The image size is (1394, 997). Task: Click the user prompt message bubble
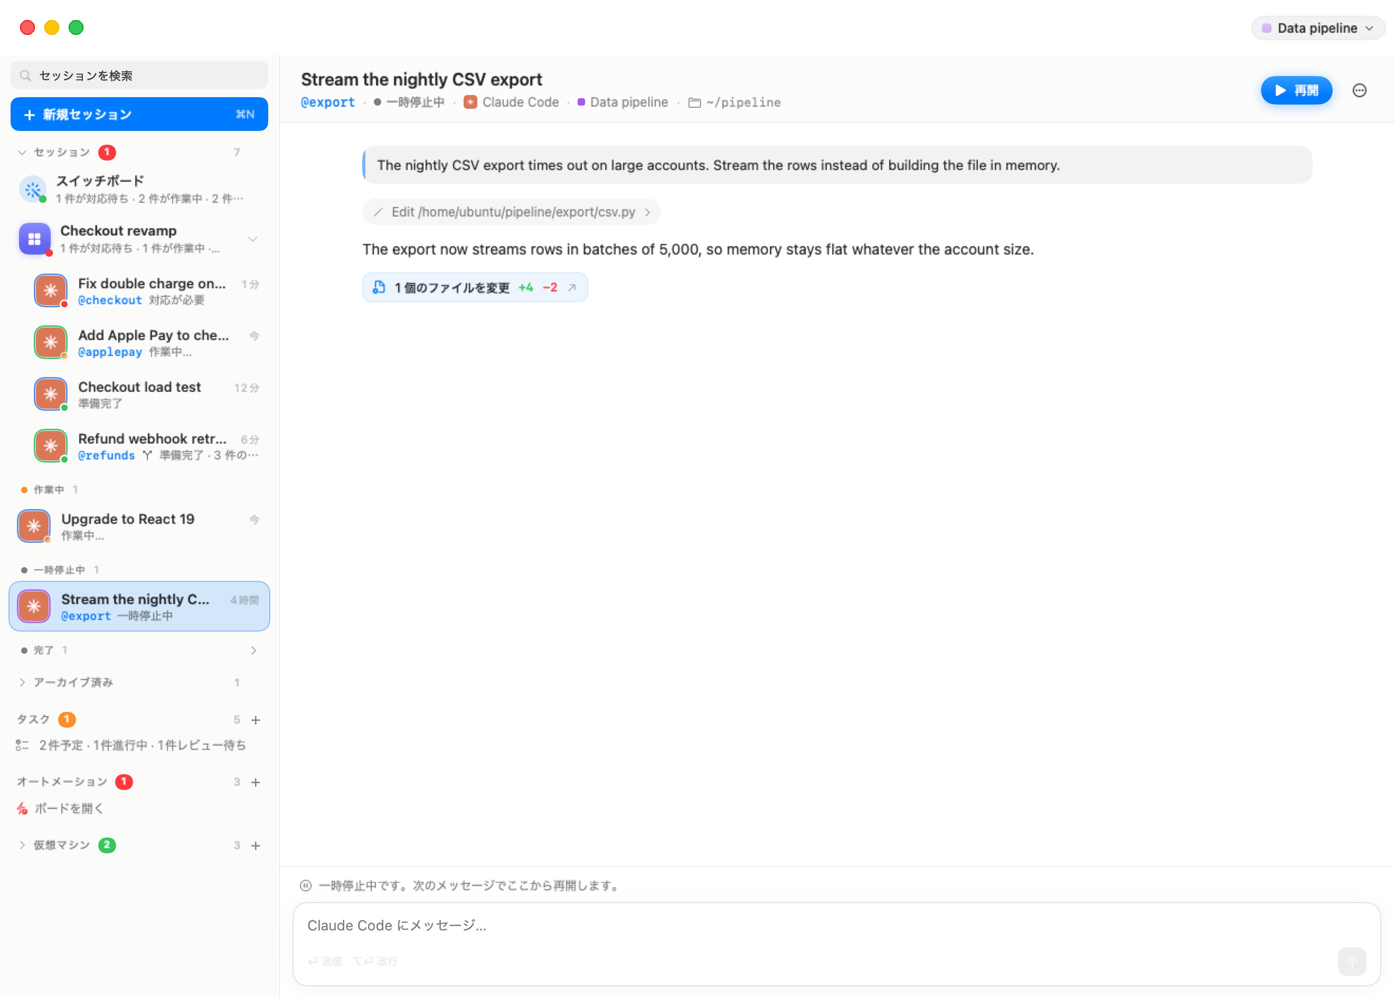836,165
